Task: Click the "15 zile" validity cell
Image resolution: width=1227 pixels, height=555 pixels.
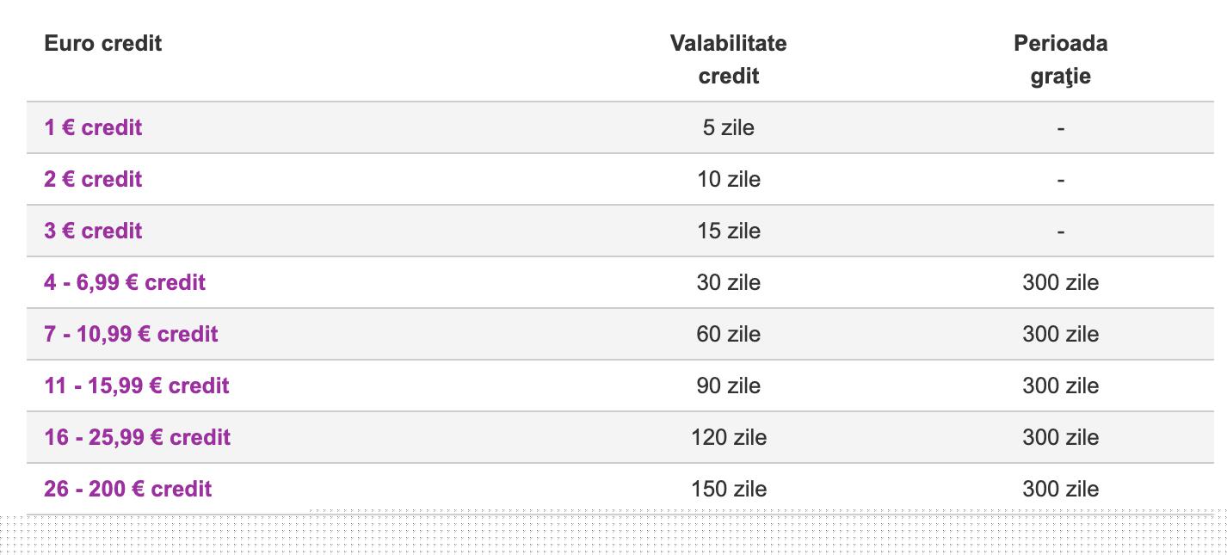Action: click(x=728, y=231)
